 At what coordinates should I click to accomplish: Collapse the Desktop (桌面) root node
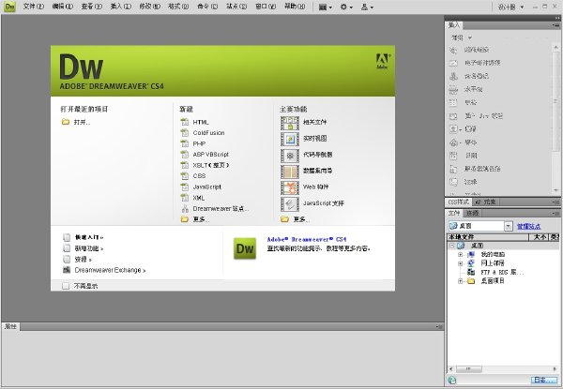(x=451, y=246)
